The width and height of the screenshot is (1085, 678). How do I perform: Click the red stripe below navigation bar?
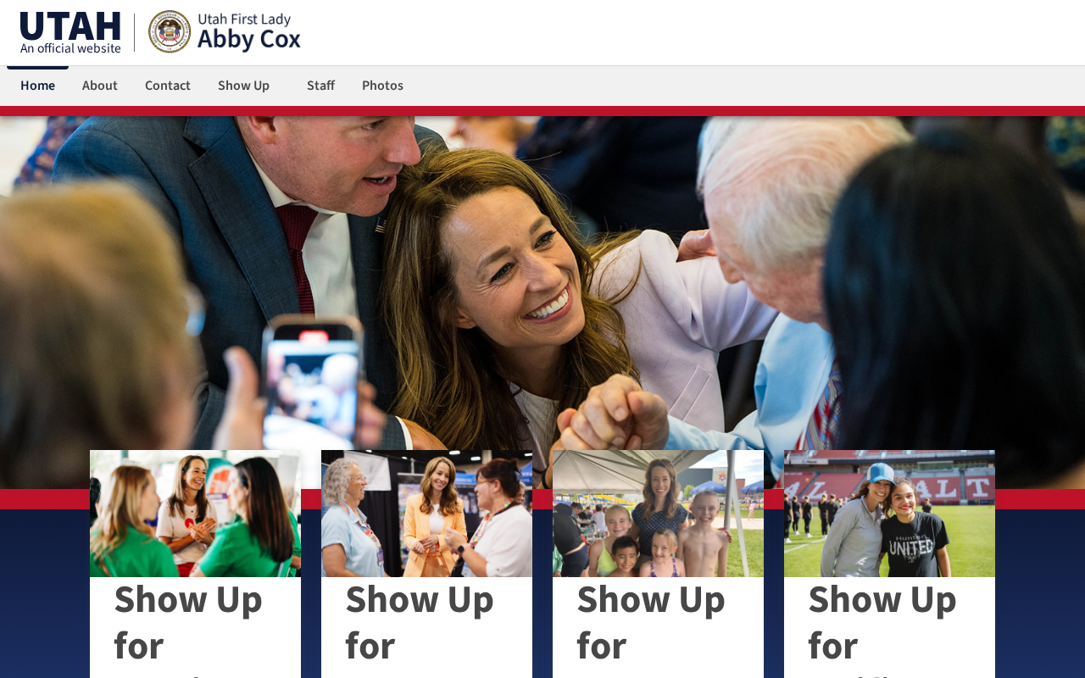coord(542,111)
